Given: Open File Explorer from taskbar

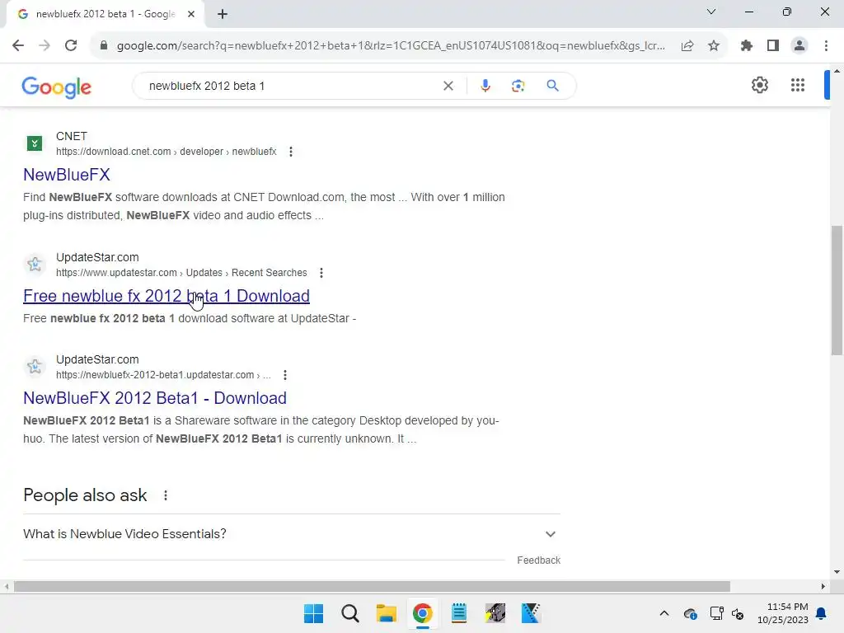Looking at the screenshot, I should (x=386, y=613).
